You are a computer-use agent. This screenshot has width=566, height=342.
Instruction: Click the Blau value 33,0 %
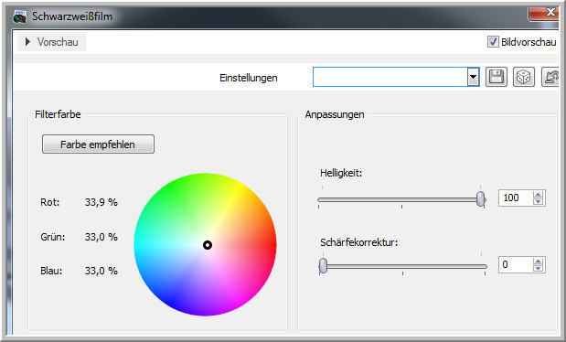point(101,271)
